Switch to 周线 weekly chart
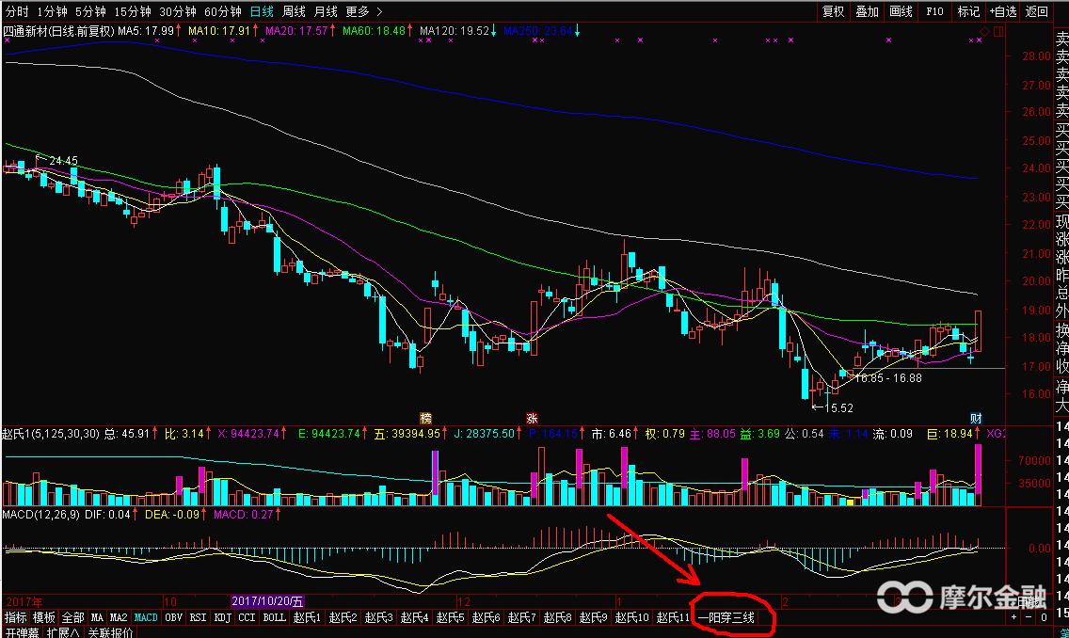 pyautogui.click(x=294, y=11)
